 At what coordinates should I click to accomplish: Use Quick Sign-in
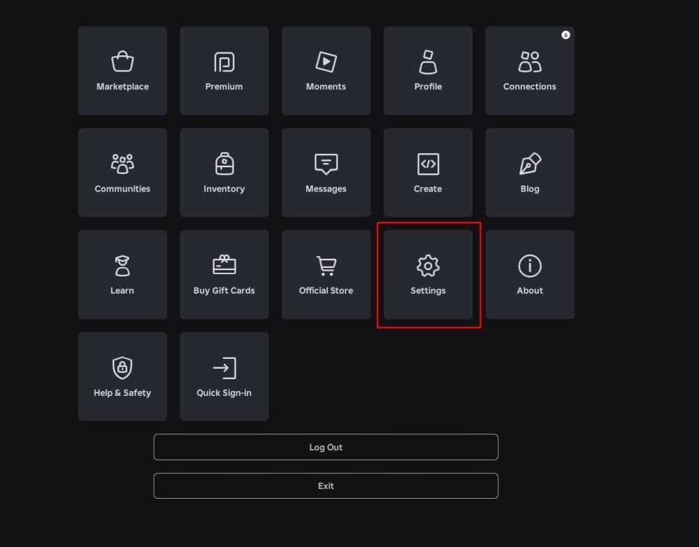(x=224, y=376)
